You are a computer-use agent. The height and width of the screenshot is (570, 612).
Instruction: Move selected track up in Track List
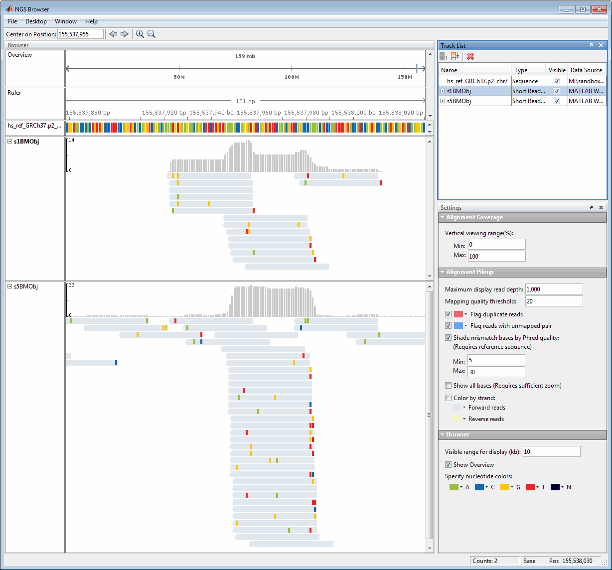click(444, 56)
